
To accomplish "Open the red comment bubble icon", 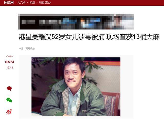I will [x=9, y=88].
